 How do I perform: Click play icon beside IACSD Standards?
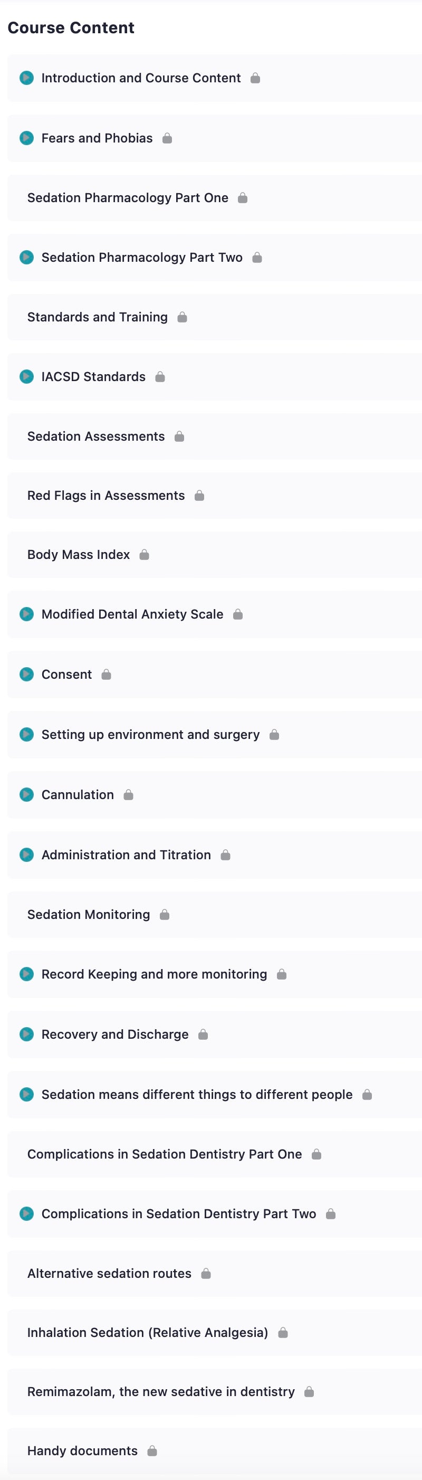[x=26, y=377]
